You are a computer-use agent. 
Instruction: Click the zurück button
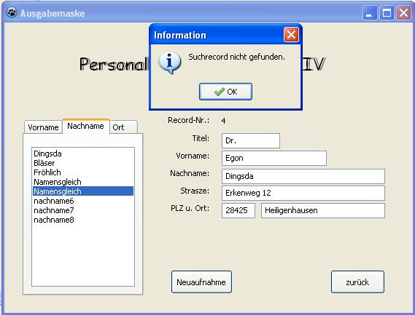(x=357, y=282)
